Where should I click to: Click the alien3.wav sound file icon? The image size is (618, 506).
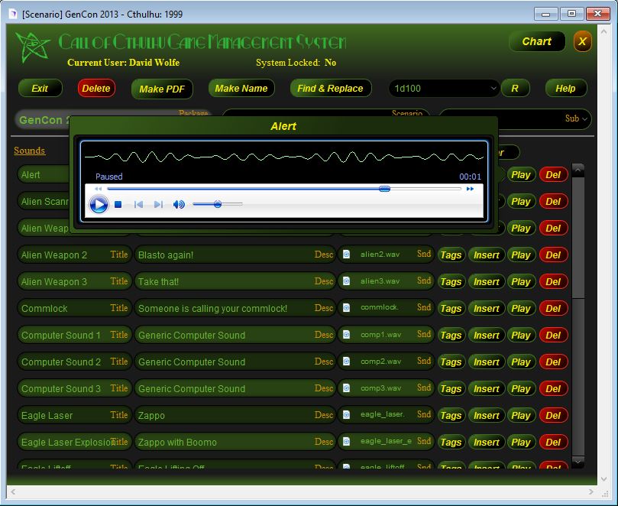tap(347, 281)
